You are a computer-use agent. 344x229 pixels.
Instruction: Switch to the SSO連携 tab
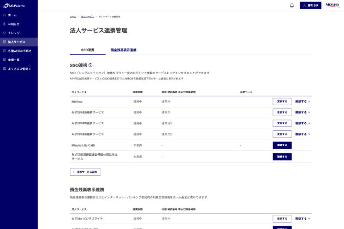(88, 50)
